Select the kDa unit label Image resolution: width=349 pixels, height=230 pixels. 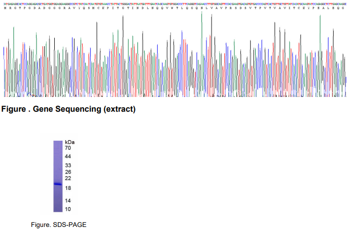tap(69, 142)
